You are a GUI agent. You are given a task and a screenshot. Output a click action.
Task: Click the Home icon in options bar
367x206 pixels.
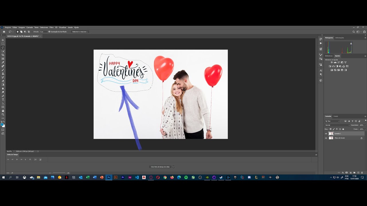click(4, 32)
